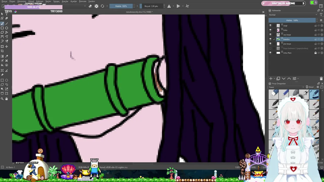Image resolution: width=324 pixels, height=182 pixels.
Task: Select the Rectangle shape tool
Action: click(2, 28)
